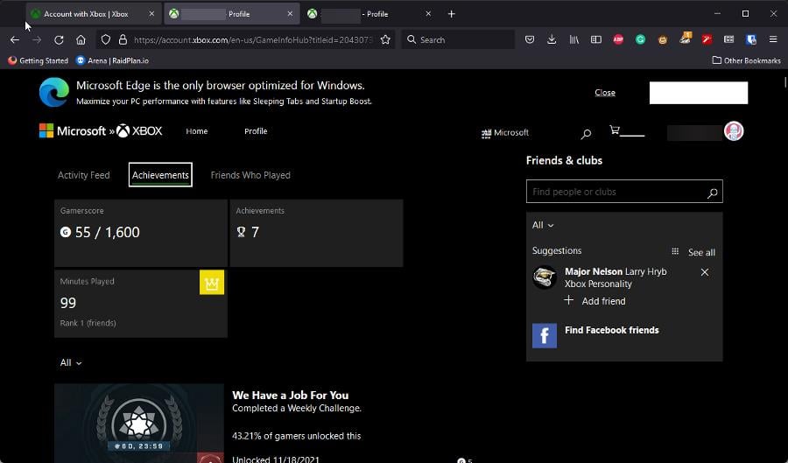Open the Downloads arrow icon
Image resolution: width=788 pixels, height=463 pixels.
[x=552, y=39]
